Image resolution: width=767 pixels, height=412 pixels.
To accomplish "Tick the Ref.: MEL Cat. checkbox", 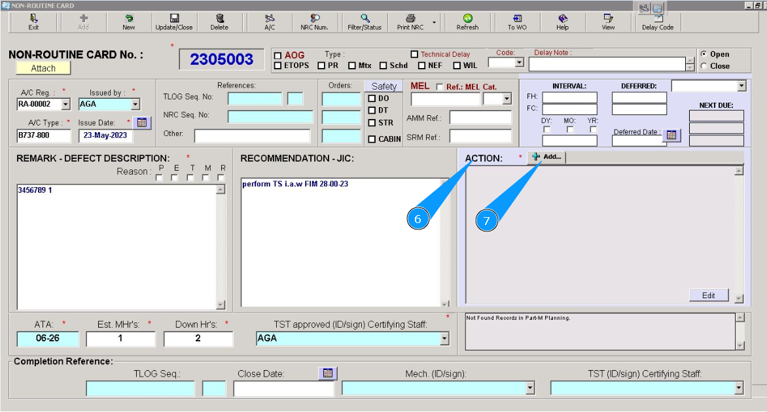I will click(x=440, y=87).
